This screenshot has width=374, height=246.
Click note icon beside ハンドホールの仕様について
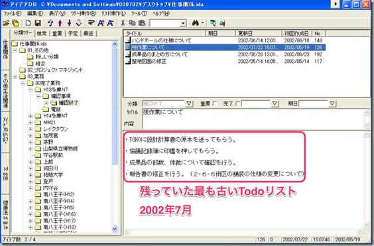point(128,40)
